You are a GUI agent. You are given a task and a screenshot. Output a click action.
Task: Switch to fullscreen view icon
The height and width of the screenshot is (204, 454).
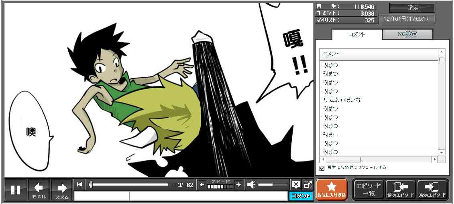coord(307,184)
